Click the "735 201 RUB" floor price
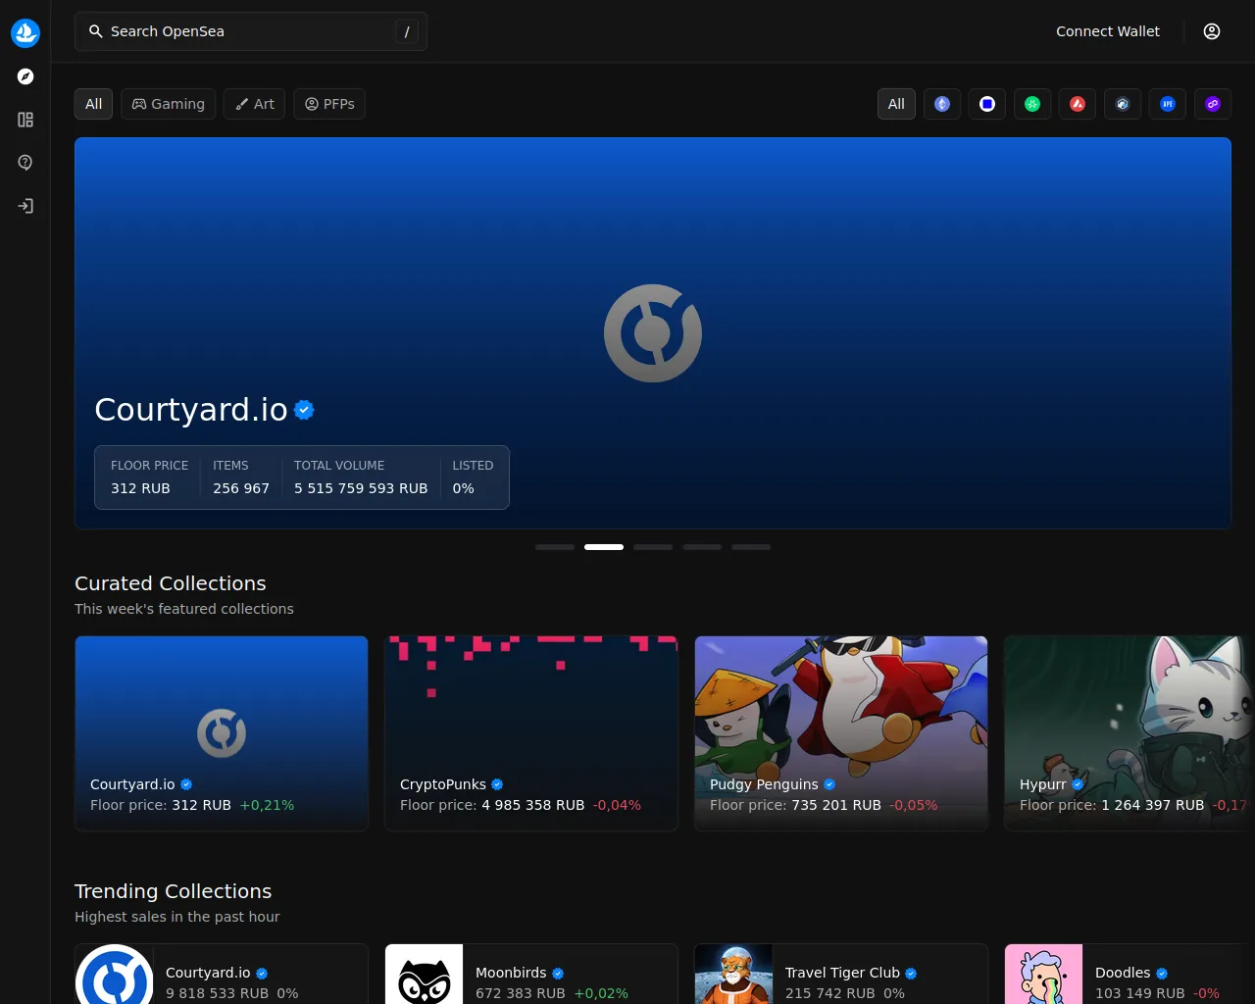 [x=836, y=805]
